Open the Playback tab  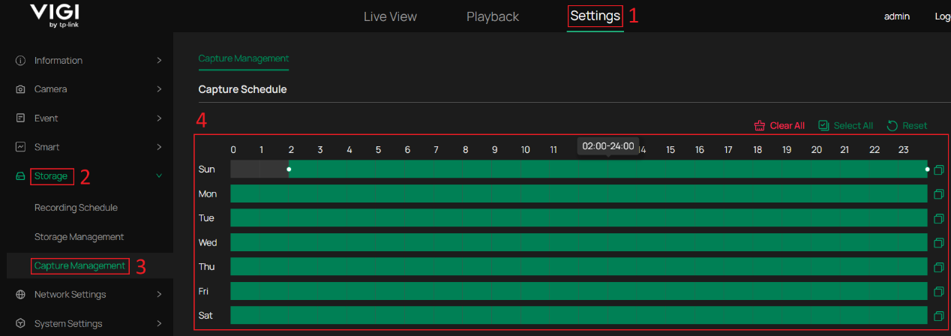[x=492, y=16]
